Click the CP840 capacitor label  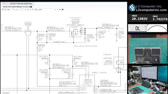(x=44, y=72)
